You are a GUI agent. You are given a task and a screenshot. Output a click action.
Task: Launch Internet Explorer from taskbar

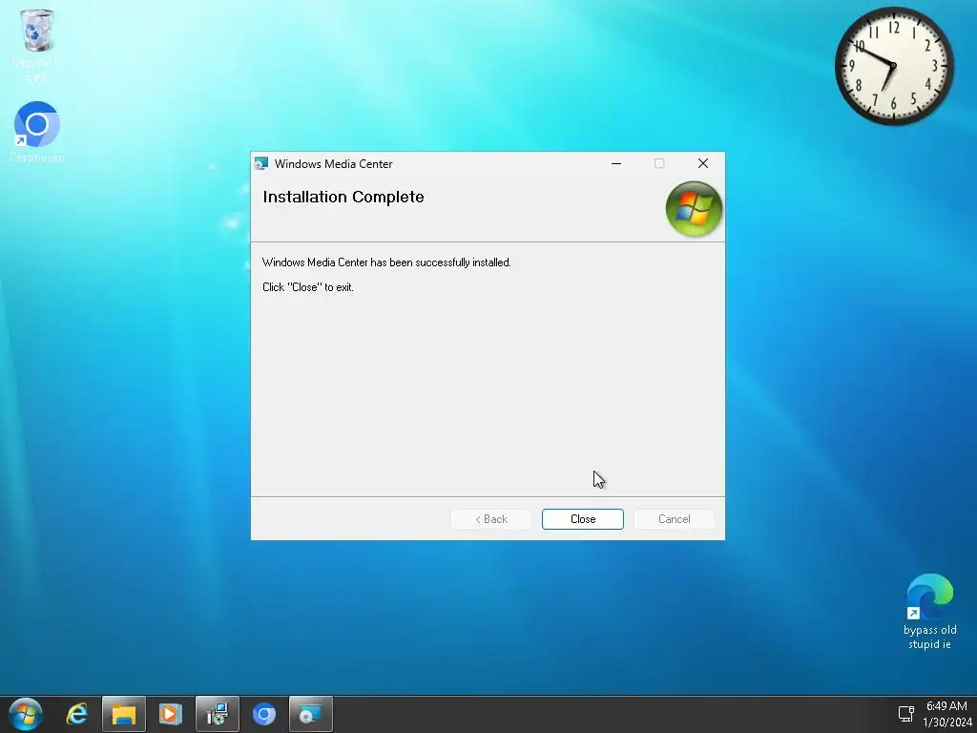pyautogui.click(x=77, y=714)
